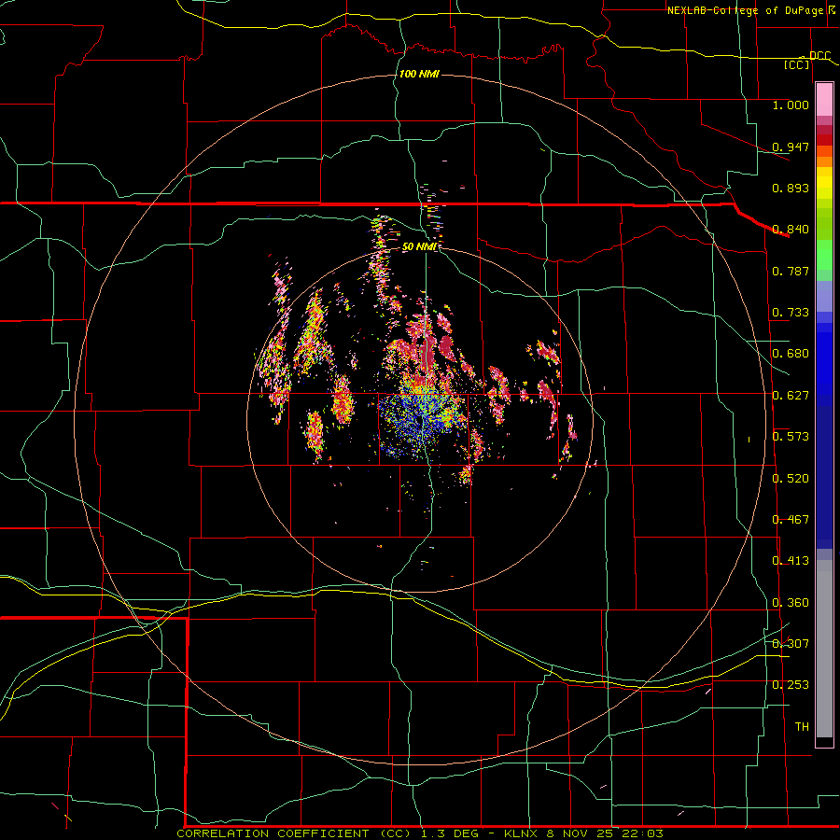Click the DCC label above the color scale
This screenshot has width=840, height=840.
819,55
